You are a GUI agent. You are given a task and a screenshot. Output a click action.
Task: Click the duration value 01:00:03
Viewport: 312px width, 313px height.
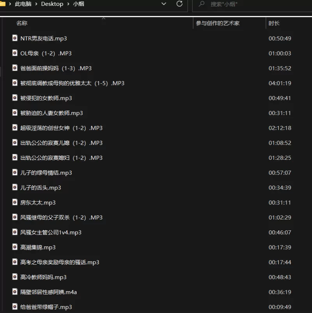(280, 53)
